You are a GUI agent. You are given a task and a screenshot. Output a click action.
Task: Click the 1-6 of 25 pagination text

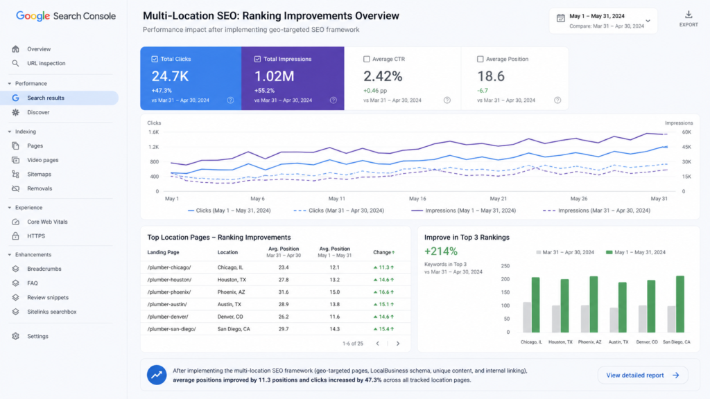pos(353,344)
